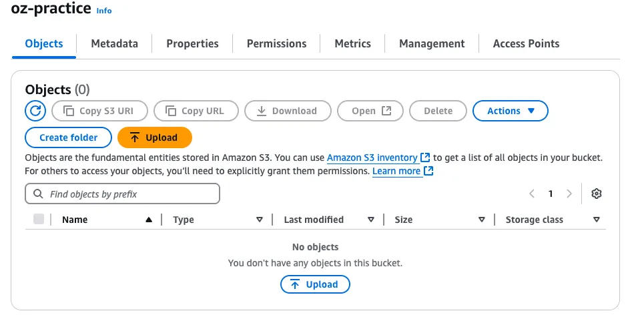This screenshot has width=630, height=321.
Task: Open the Access Points tab
Action: (x=526, y=43)
